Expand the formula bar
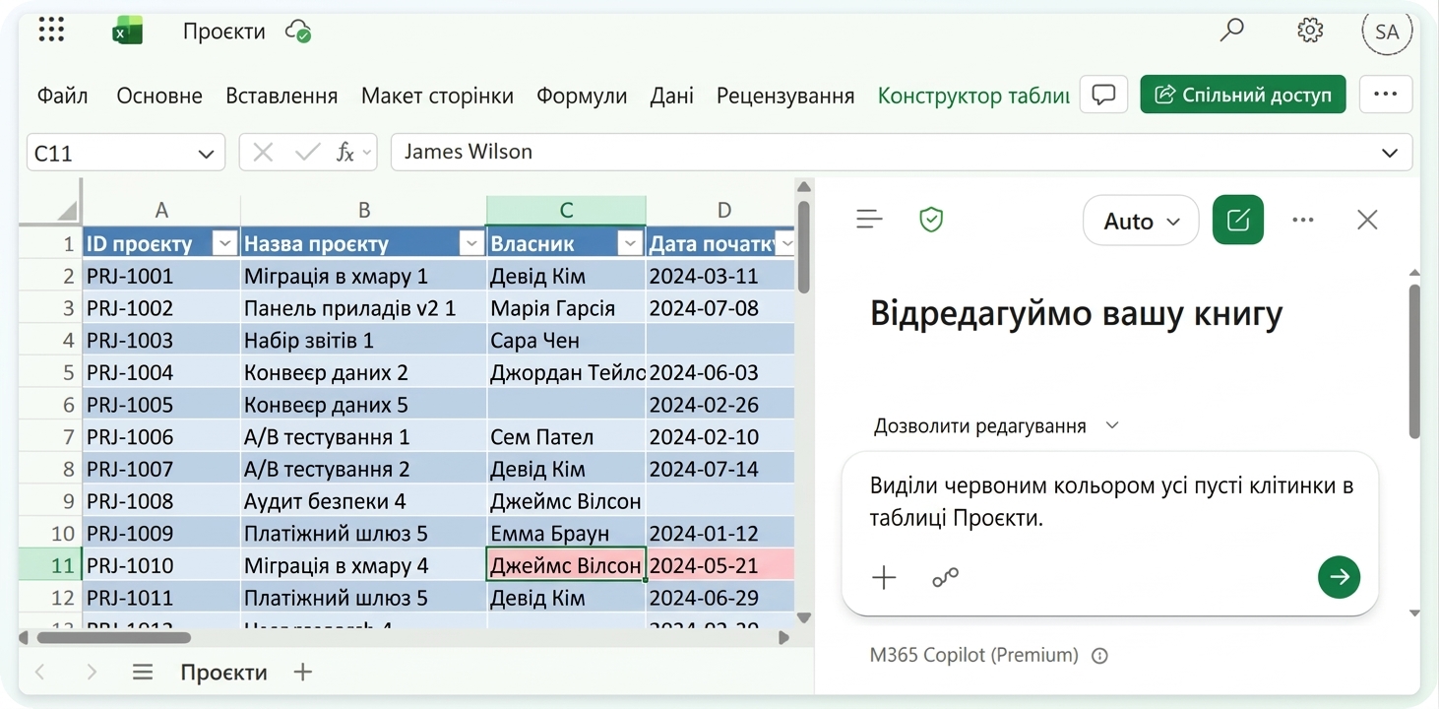Viewport: 1439px width, 709px height. tap(1390, 153)
